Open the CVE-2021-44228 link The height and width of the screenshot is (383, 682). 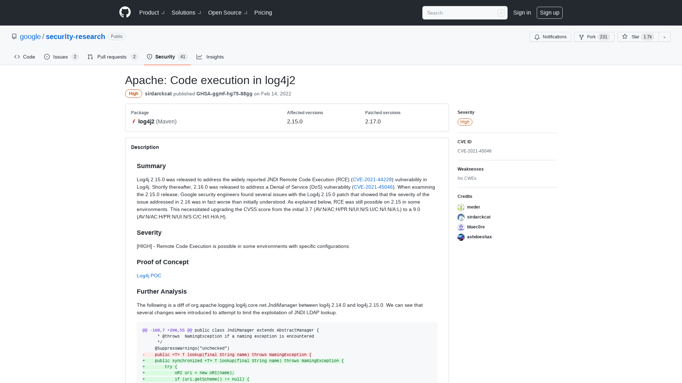click(x=372, y=179)
